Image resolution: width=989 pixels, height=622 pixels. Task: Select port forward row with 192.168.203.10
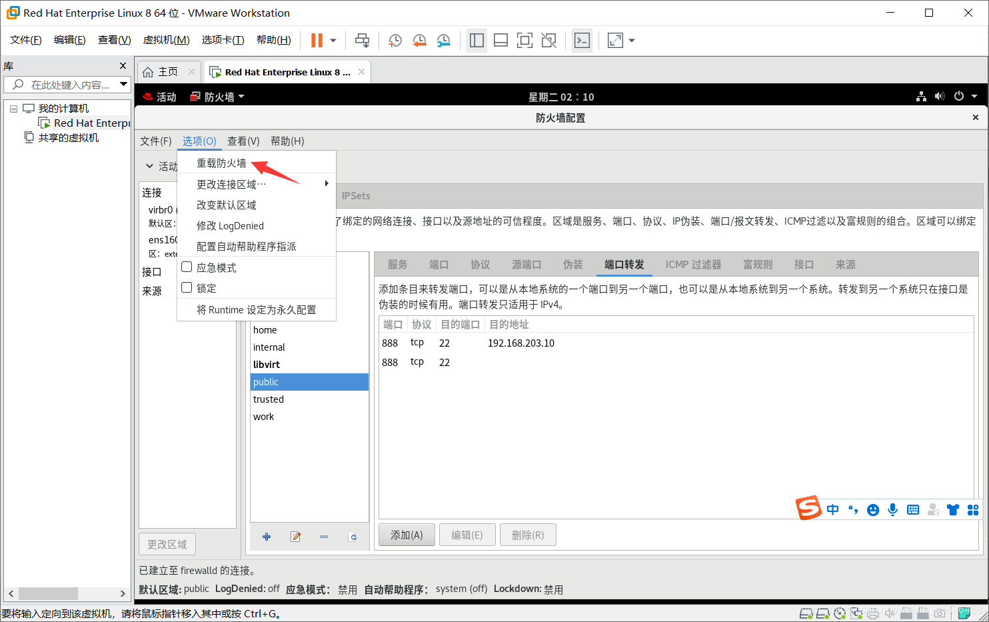pos(676,343)
